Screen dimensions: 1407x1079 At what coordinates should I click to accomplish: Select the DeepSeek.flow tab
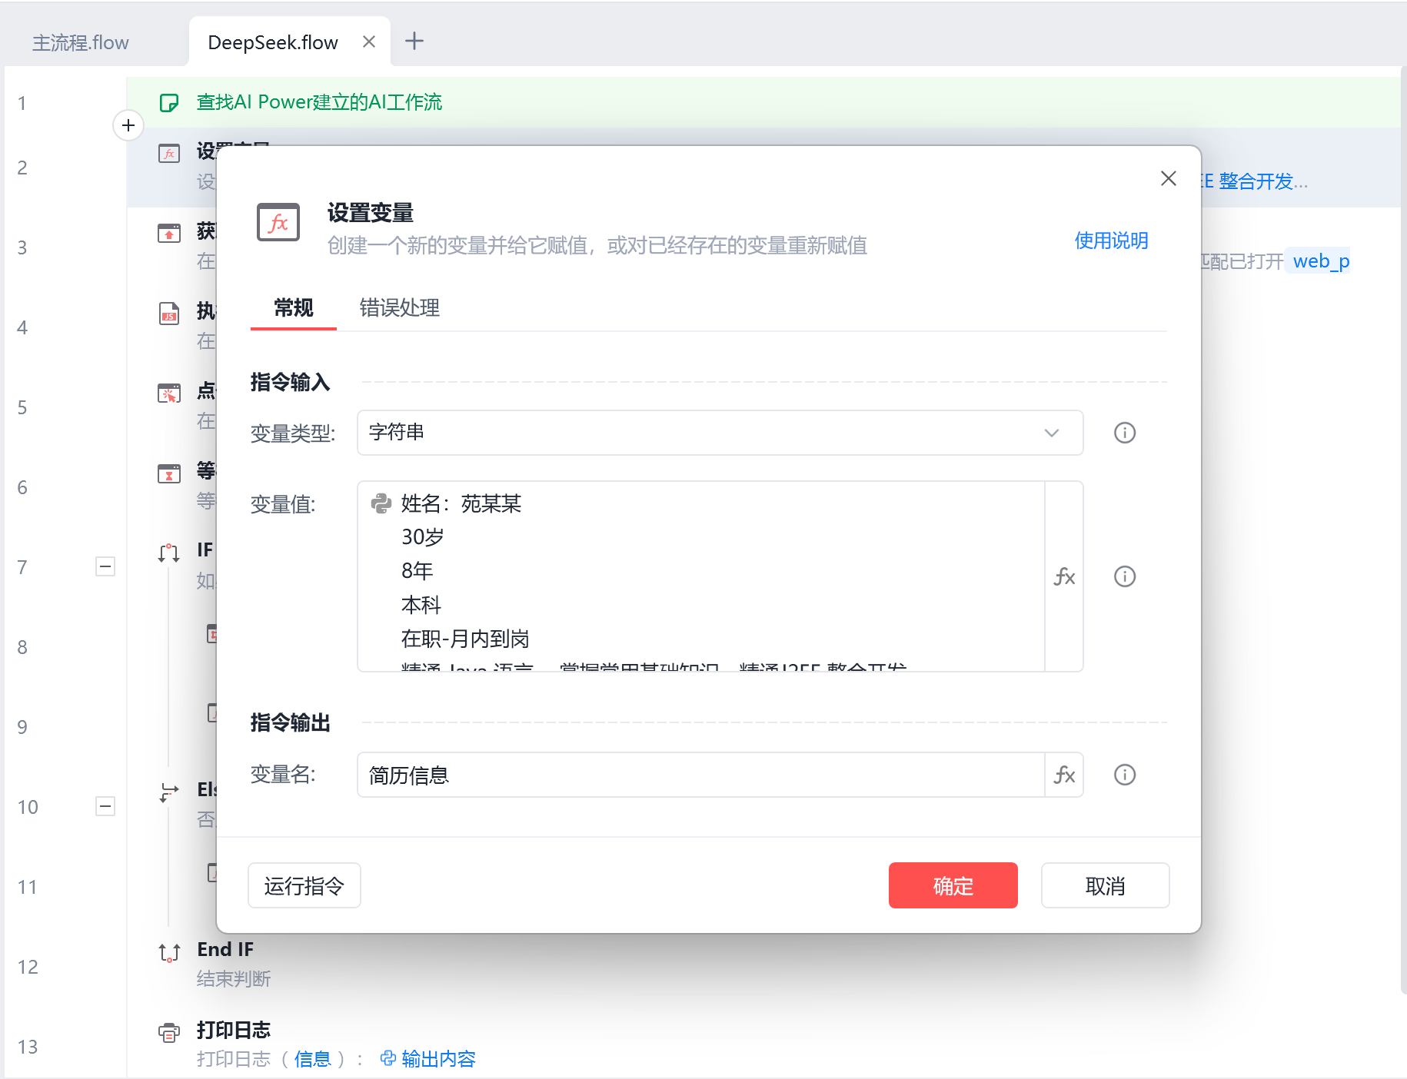coord(273,42)
